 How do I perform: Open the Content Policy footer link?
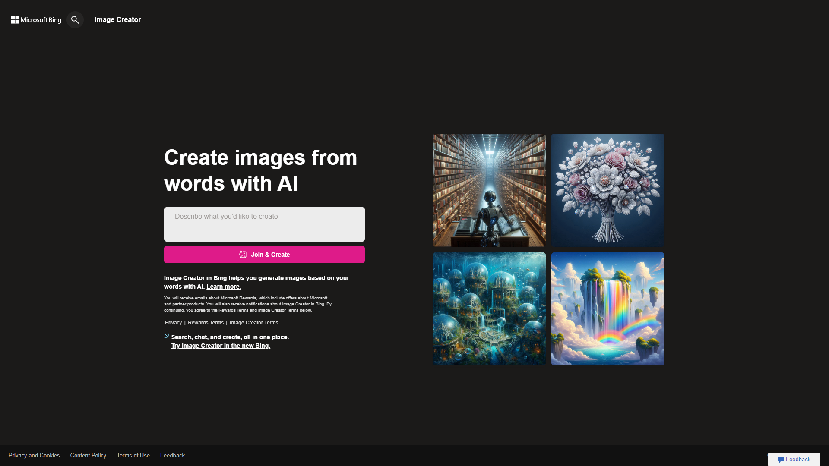pyautogui.click(x=88, y=455)
